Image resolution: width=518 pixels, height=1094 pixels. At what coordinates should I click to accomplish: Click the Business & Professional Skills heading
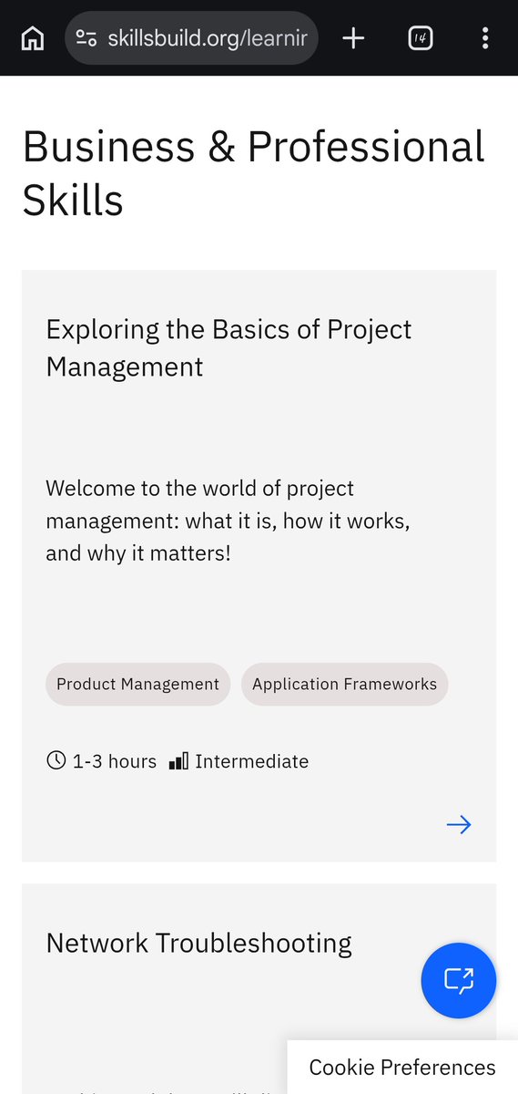(x=253, y=173)
